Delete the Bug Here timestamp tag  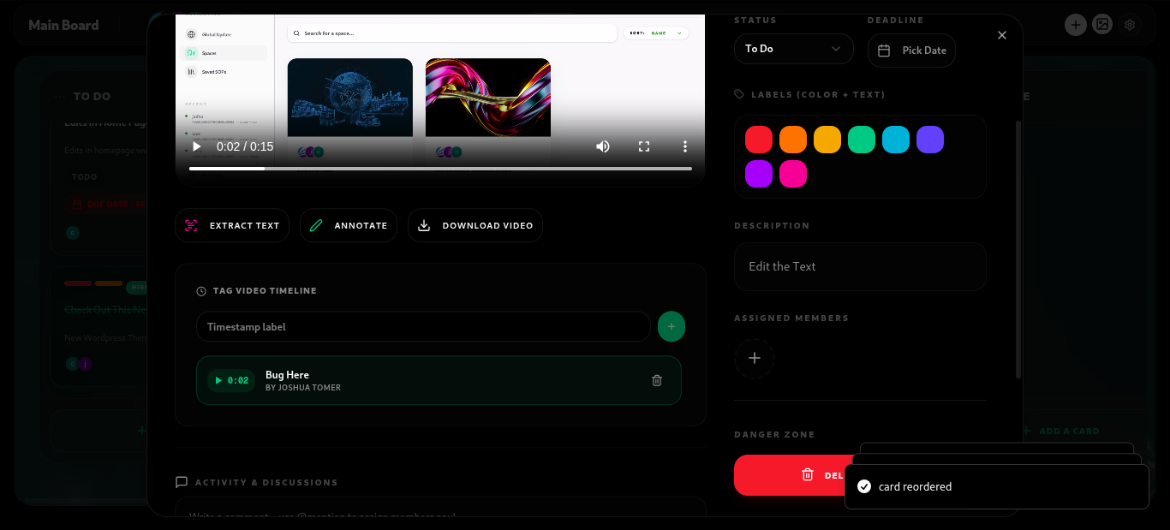click(x=657, y=380)
